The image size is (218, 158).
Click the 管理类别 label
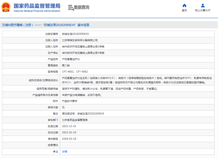[53, 65]
